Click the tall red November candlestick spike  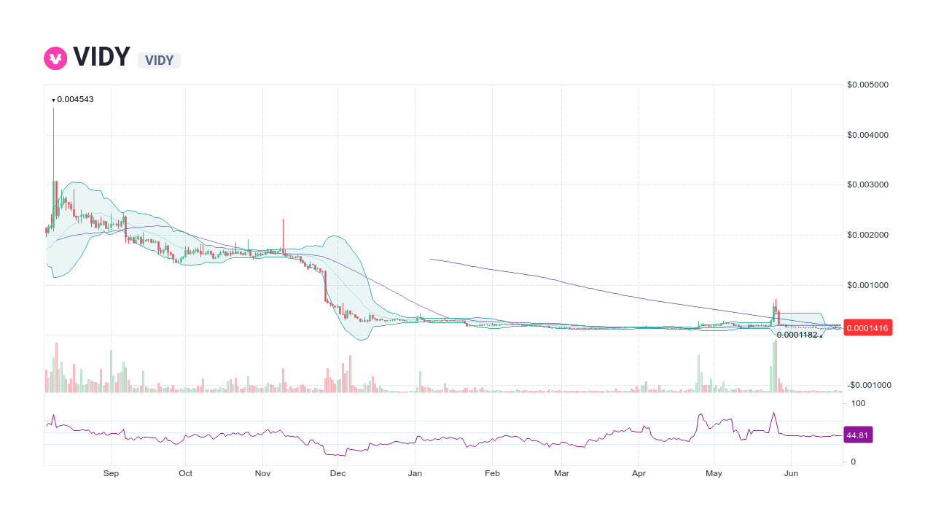[x=284, y=233]
